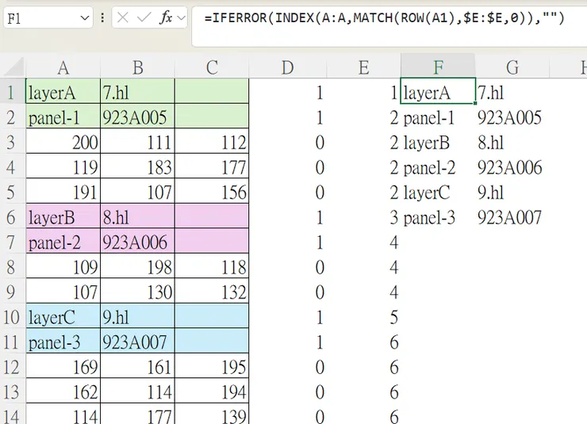Viewport: 587px width, 424px height.
Task: Click cell F4 showing panel-2
Action: [438, 166]
